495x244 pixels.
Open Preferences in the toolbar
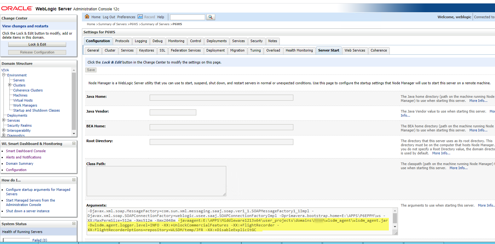point(126,17)
